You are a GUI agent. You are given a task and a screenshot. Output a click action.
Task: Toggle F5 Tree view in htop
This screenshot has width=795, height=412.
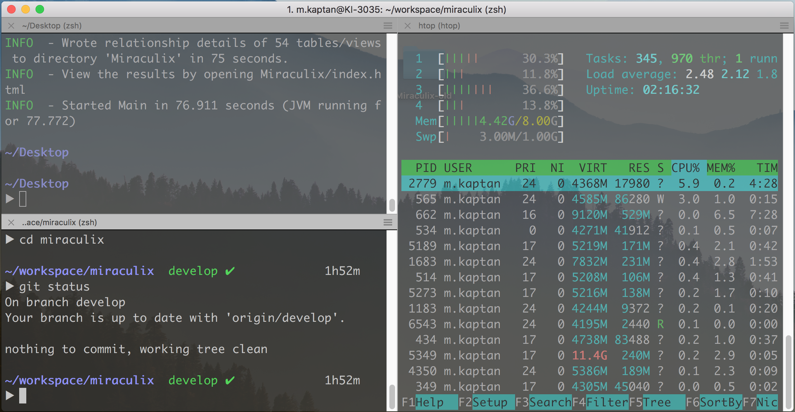click(657, 402)
